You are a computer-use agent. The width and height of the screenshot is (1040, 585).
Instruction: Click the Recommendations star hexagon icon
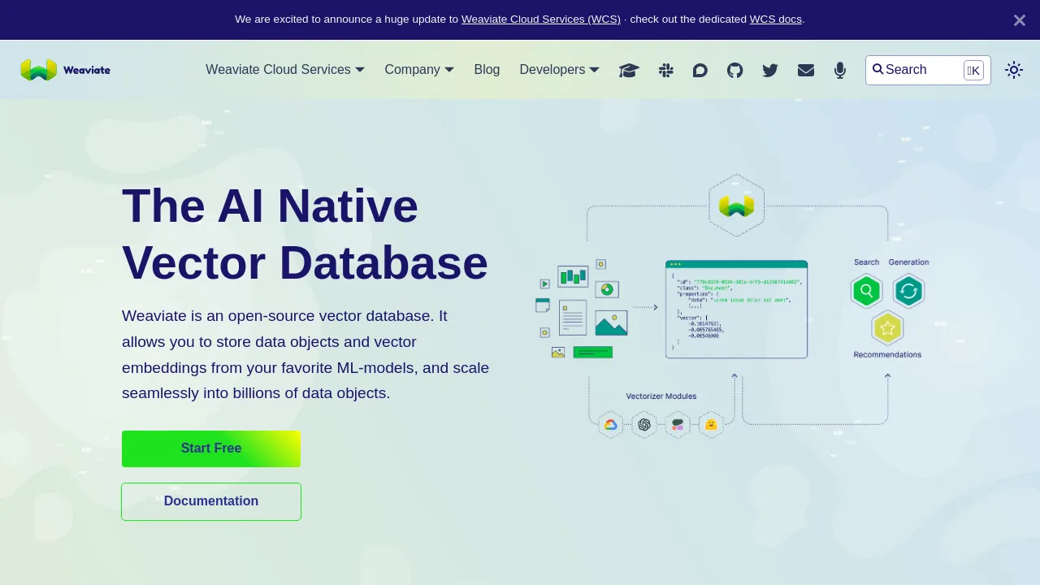point(887,328)
